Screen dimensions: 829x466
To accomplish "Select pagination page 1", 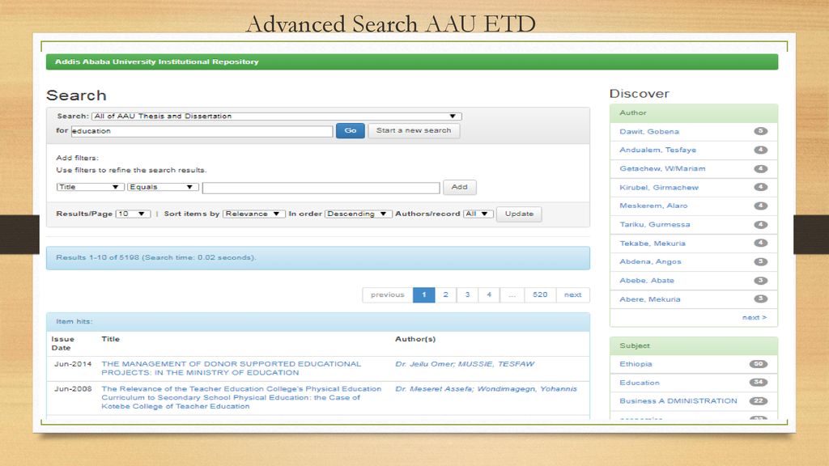I will tap(424, 294).
